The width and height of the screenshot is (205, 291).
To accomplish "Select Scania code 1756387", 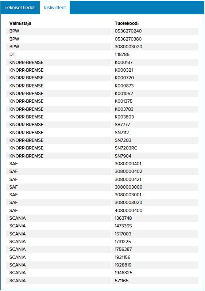I will 123,249.
